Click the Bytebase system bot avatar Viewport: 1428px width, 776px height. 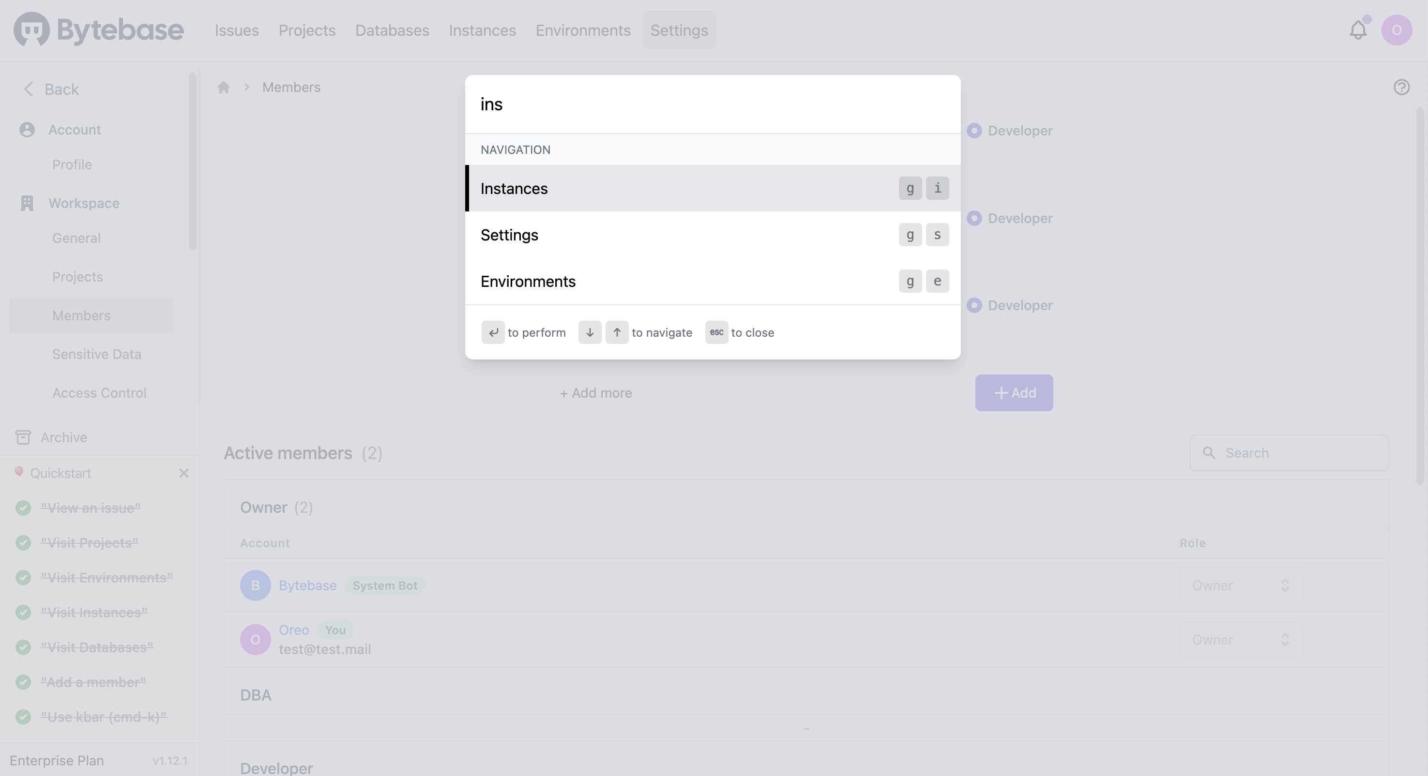pyautogui.click(x=255, y=585)
